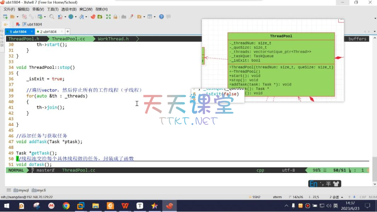The width and height of the screenshot is (377, 212).
Task: Click the search magnifier toolbar icon
Action: [52, 17]
